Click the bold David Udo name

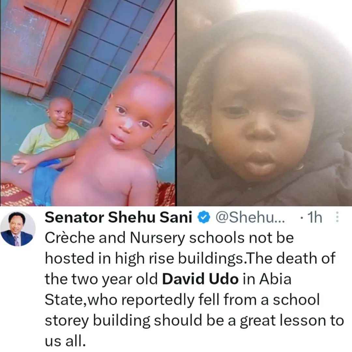pyautogui.click(x=200, y=279)
